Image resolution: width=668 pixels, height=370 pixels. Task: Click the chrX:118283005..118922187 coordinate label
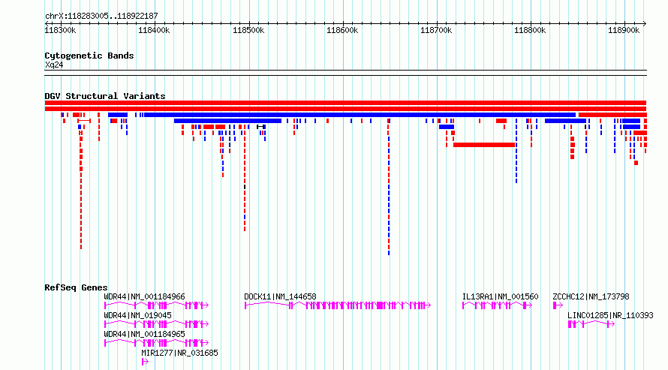[x=101, y=16]
